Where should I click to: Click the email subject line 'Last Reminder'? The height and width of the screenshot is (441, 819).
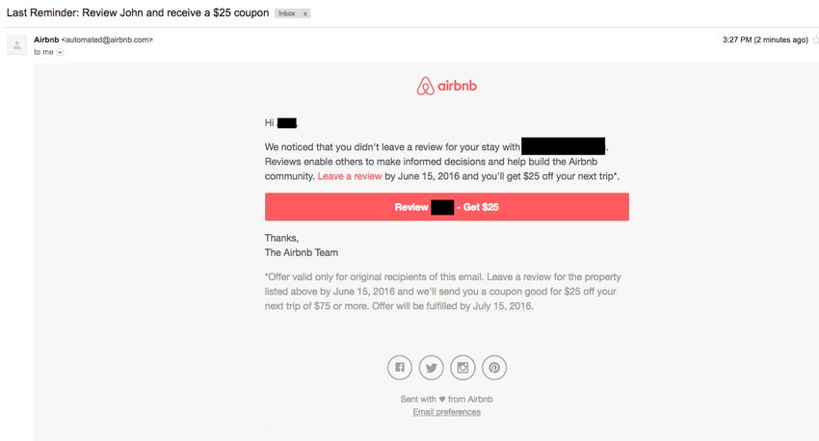pos(138,13)
